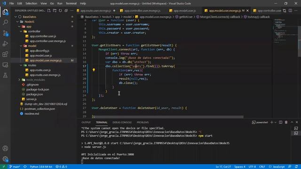Open the Source Control view icon
The image size is (301, 169).
point(5,33)
